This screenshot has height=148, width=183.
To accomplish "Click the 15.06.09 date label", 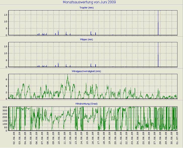I will (x=87, y=139).
